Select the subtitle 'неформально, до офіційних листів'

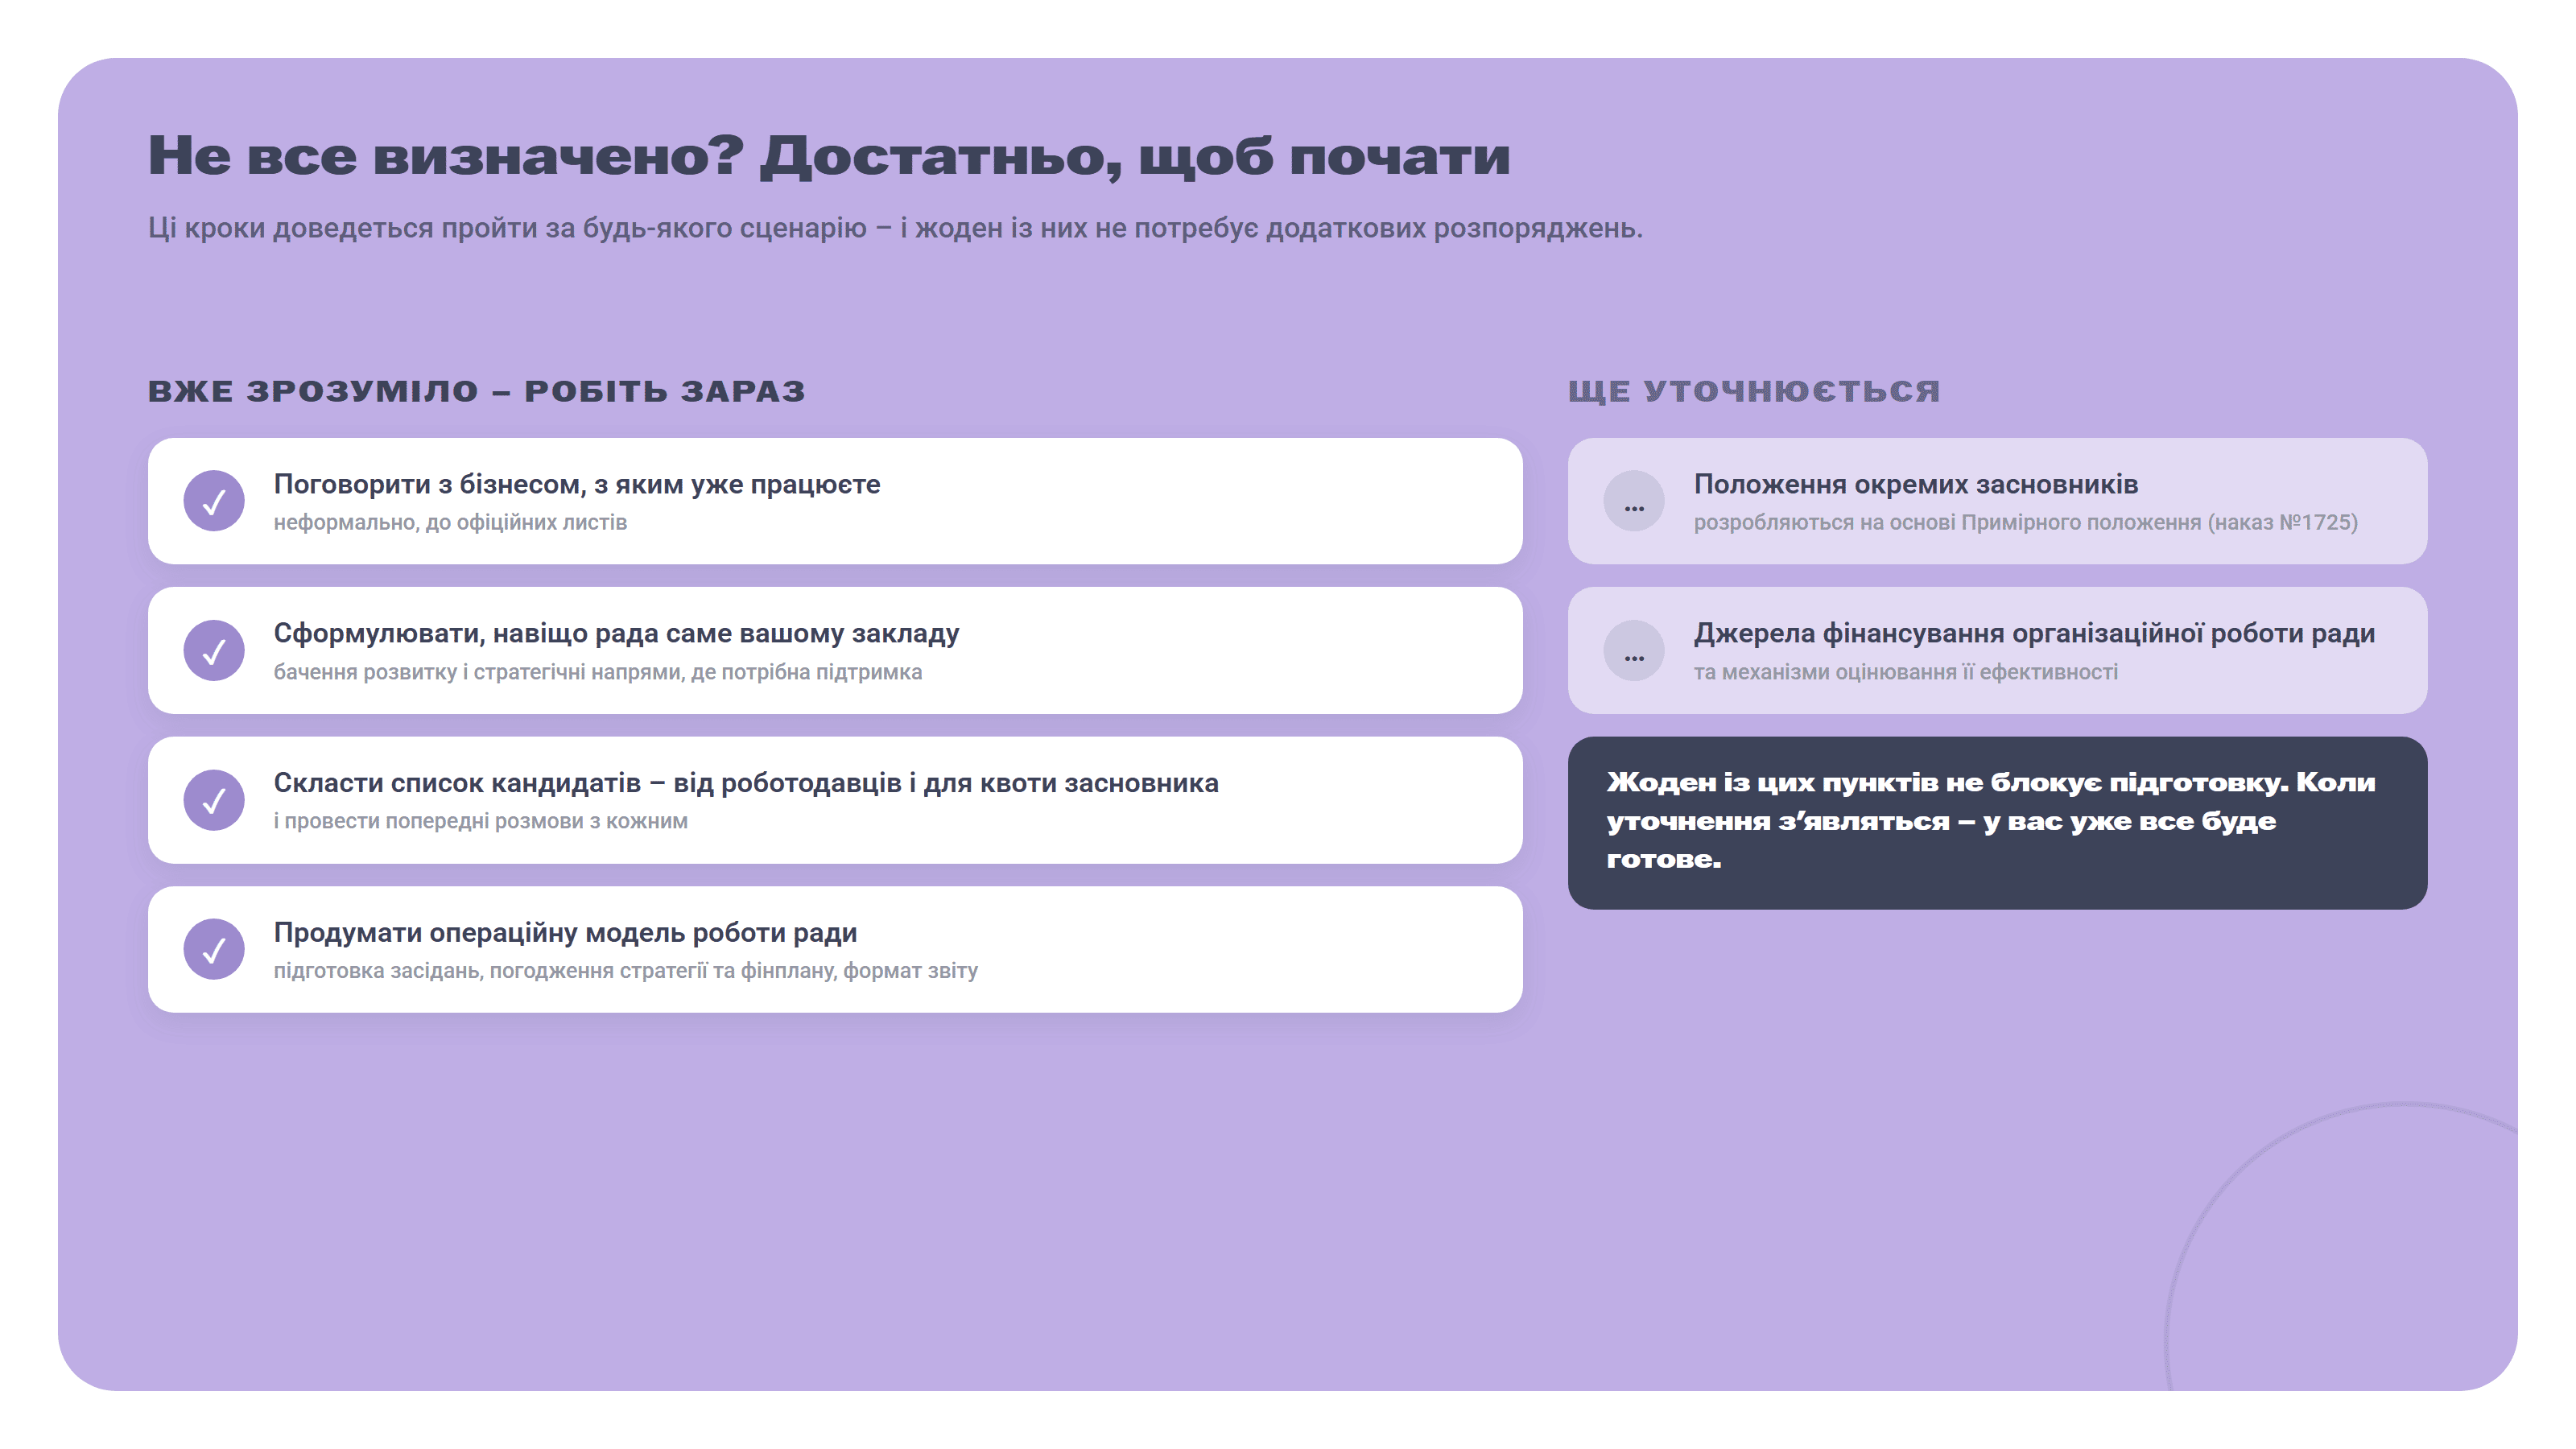coord(450,522)
